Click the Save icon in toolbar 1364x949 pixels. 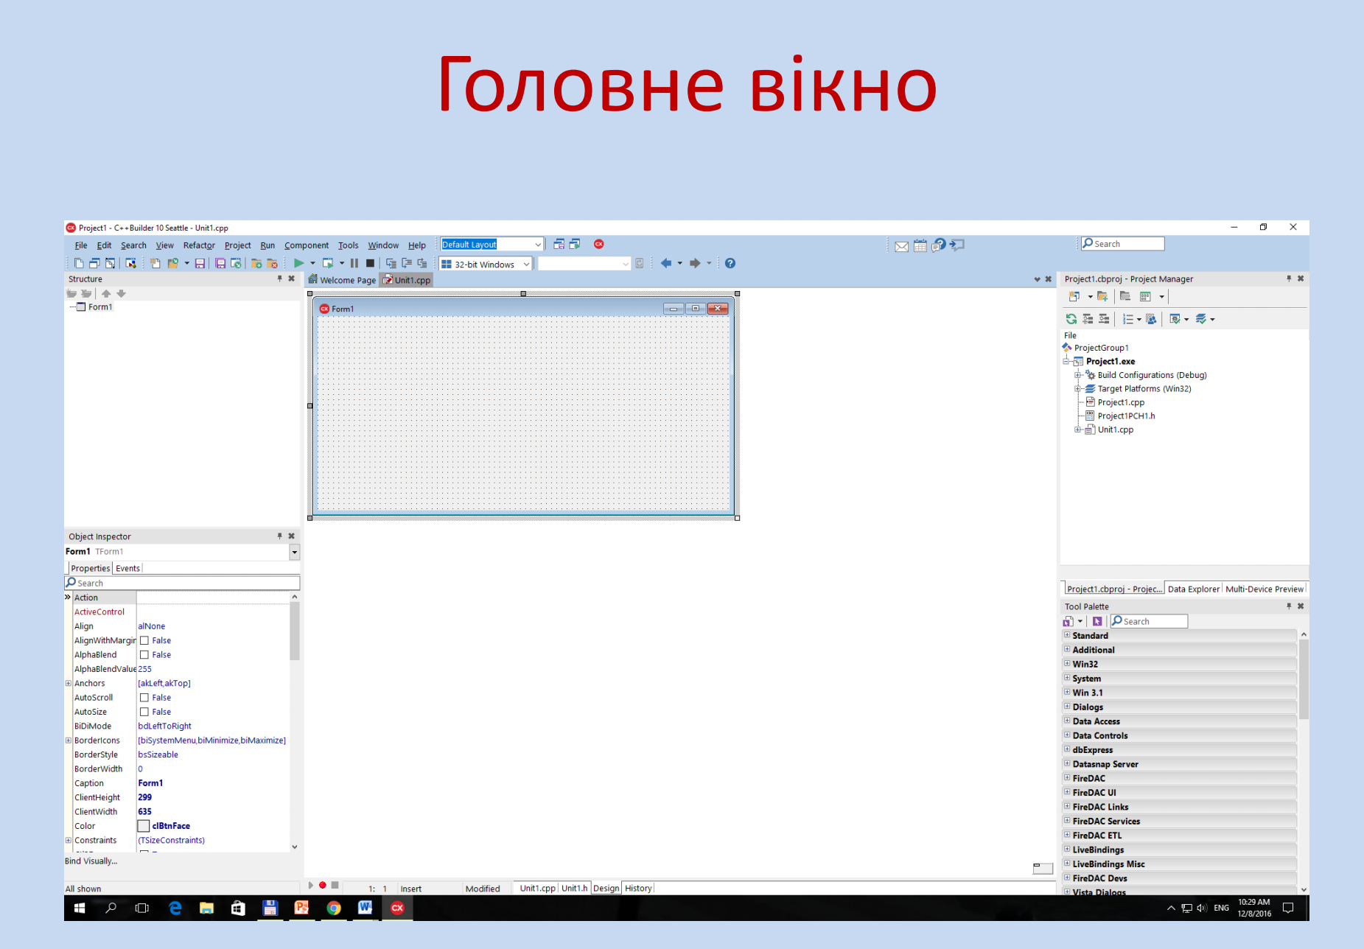(200, 263)
